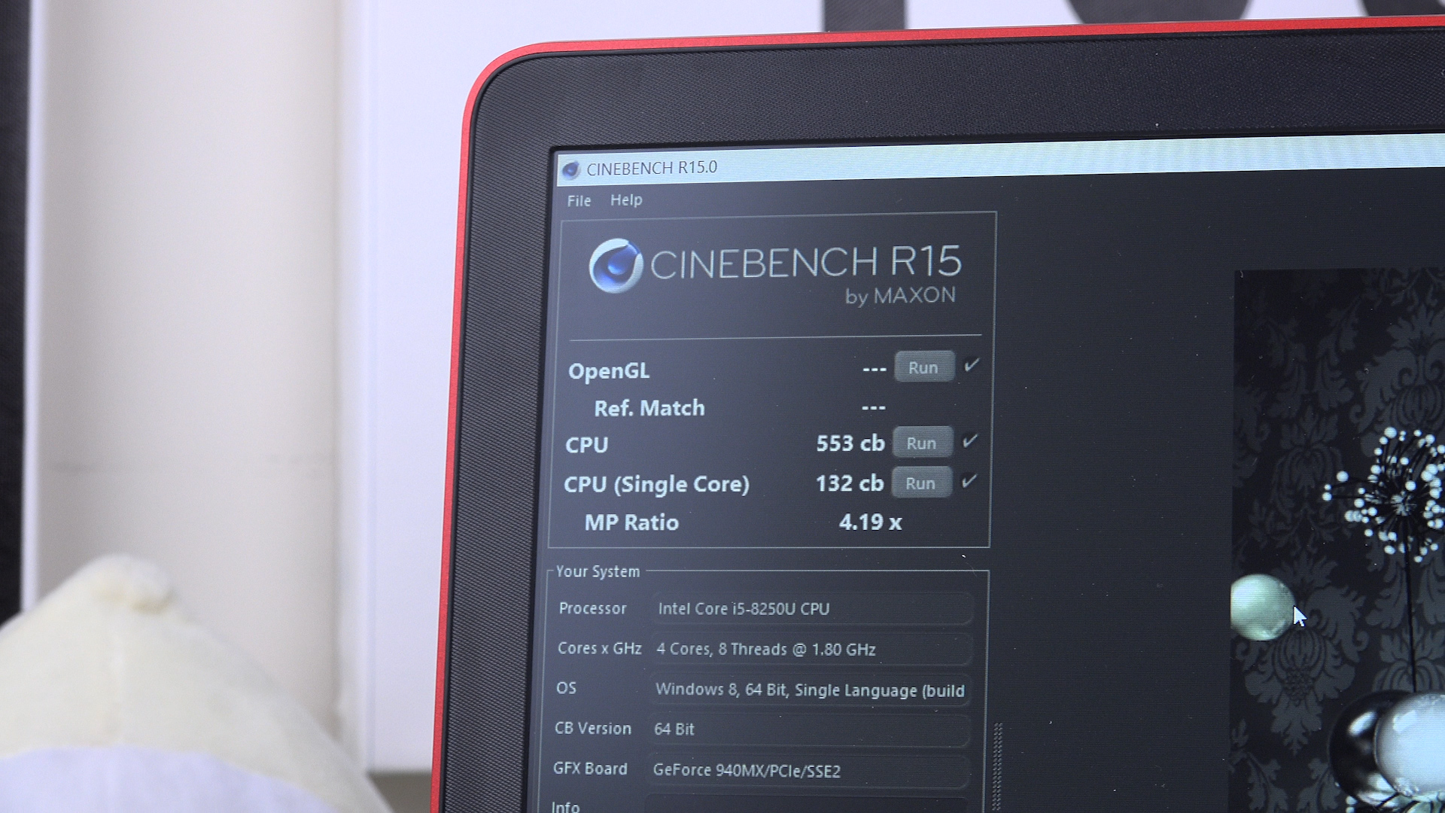Viewport: 1445px width, 813px height.
Task: Click the CPU (Single Core) label
Action: 656,484
